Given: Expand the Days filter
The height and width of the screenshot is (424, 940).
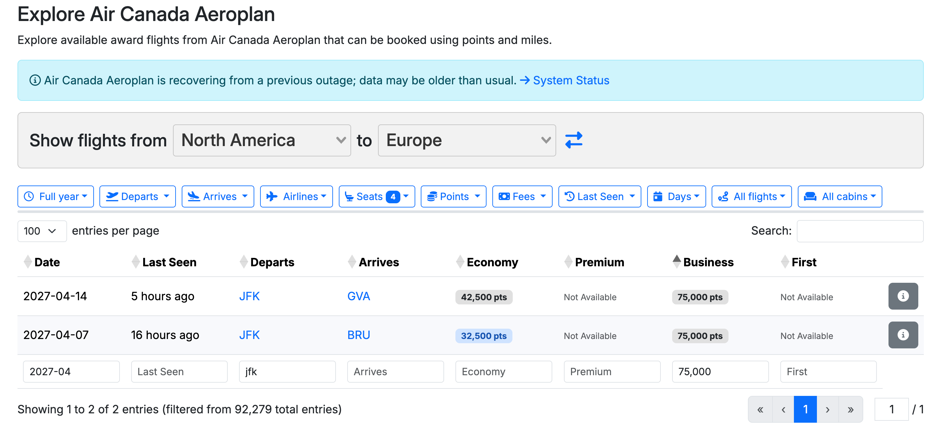Looking at the screenshot, I should click(676, 196).
